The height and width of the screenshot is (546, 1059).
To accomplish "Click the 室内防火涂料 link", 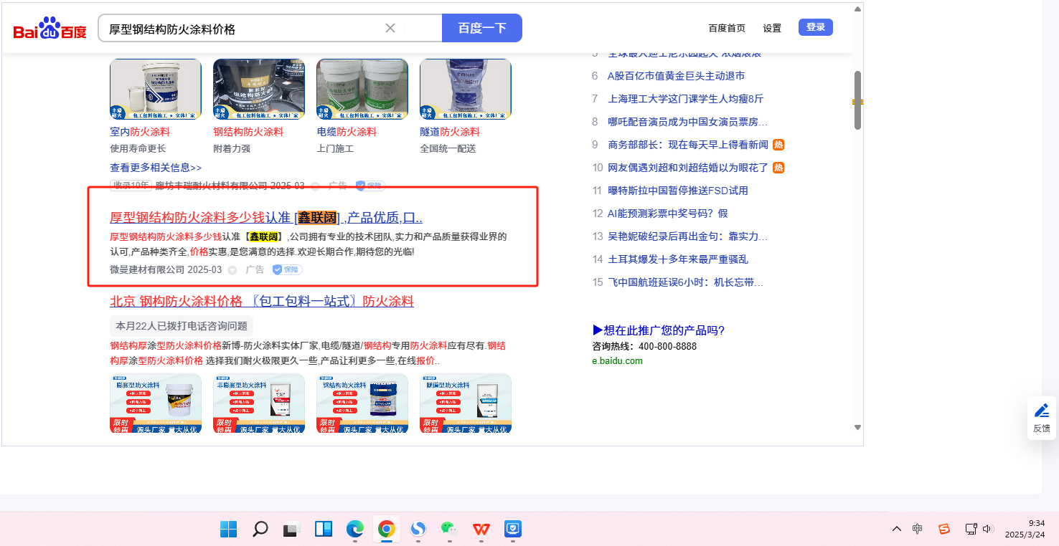I will pyautogui.click(x=140, y=132).
